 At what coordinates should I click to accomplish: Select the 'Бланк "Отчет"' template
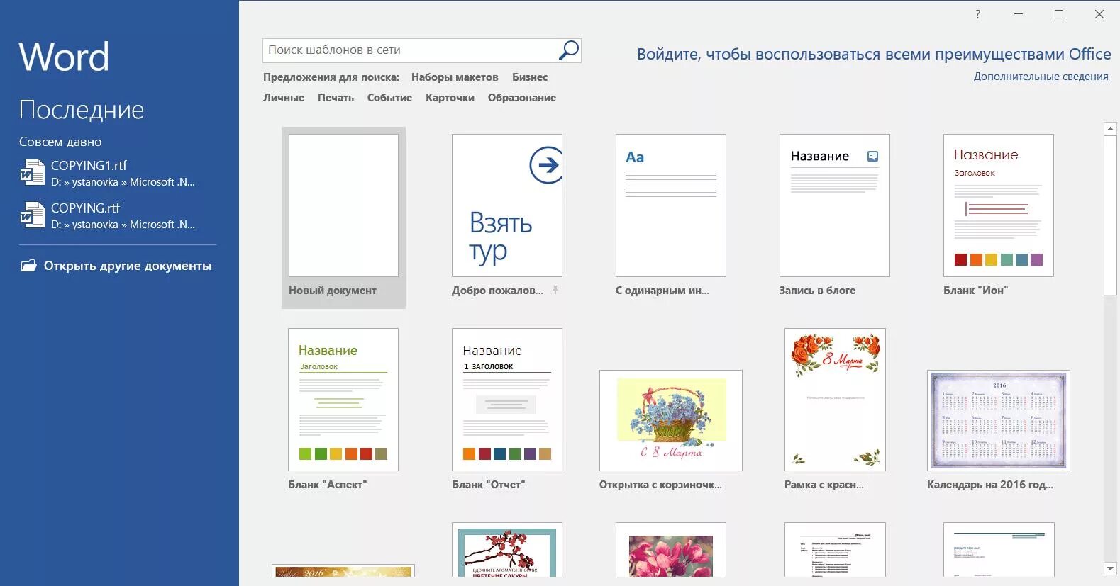(x=507, y=400)
